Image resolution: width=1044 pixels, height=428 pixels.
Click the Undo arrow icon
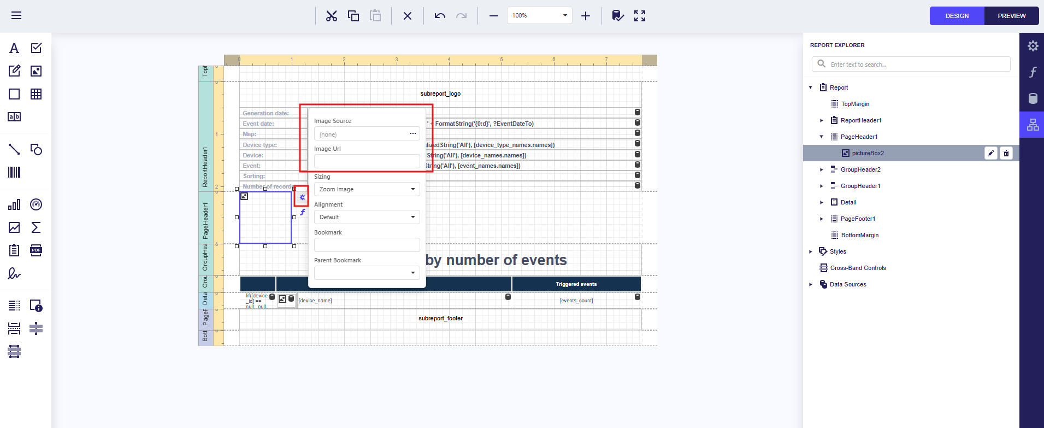pos(440,16)
